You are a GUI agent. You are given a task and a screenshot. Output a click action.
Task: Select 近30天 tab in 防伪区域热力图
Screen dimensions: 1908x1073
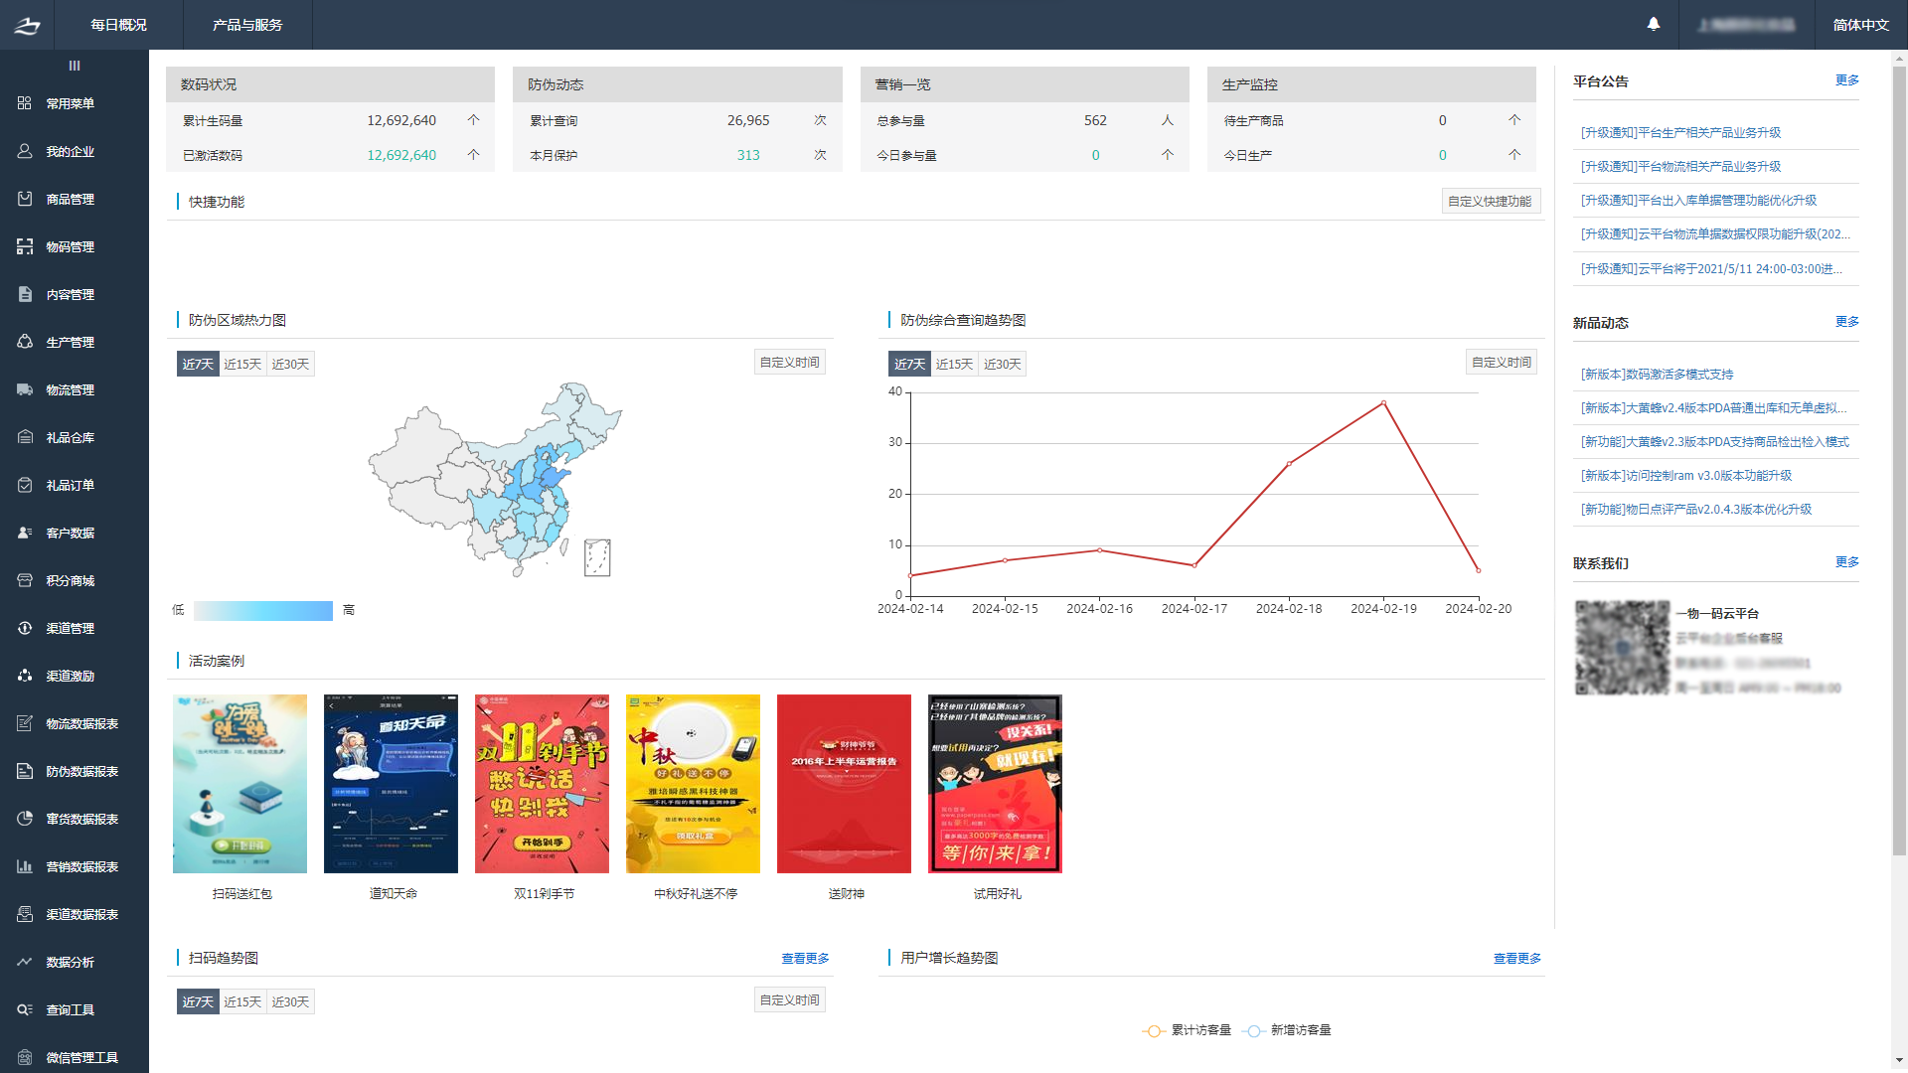click(290, 365)
